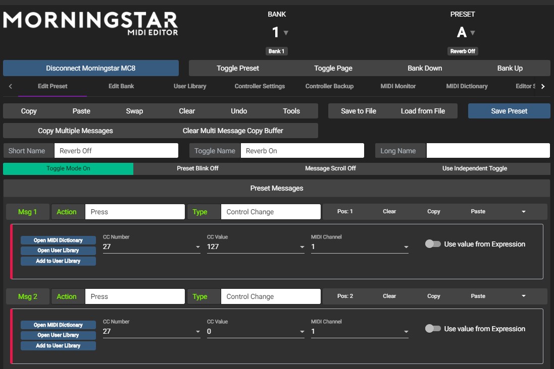Image resolution: width=554 pixels, height=369 pixels.
Task: Open MIDI Monitor tab
Action: [398, 86]
